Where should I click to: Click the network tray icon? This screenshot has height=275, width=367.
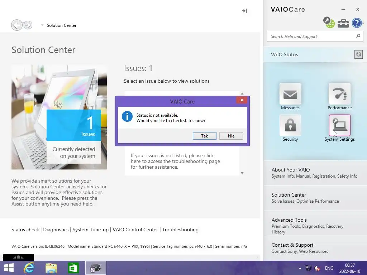(x=309, y=268)
